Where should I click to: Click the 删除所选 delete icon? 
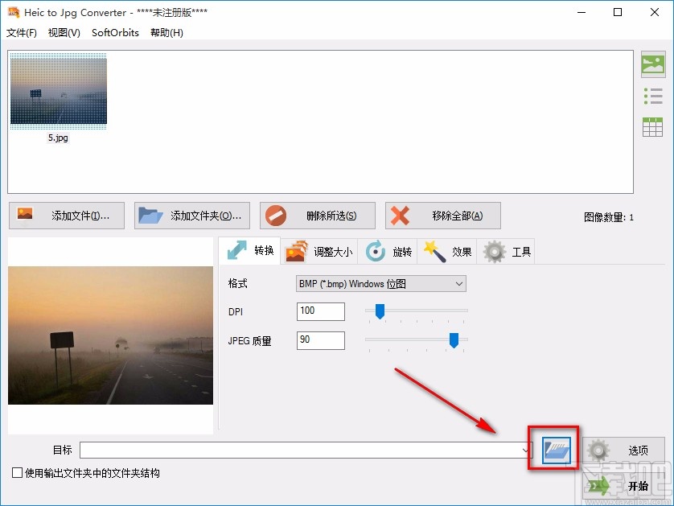click(277, 215)
